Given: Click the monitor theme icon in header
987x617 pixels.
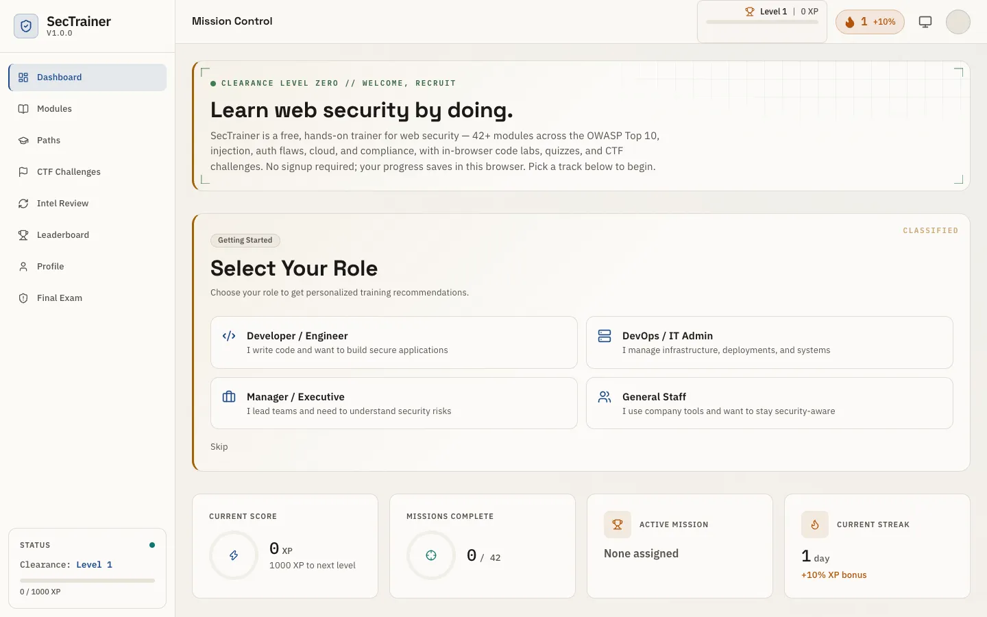Looking at the screenshot, I should (925, 22).
